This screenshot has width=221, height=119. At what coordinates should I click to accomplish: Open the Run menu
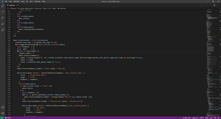31,1
